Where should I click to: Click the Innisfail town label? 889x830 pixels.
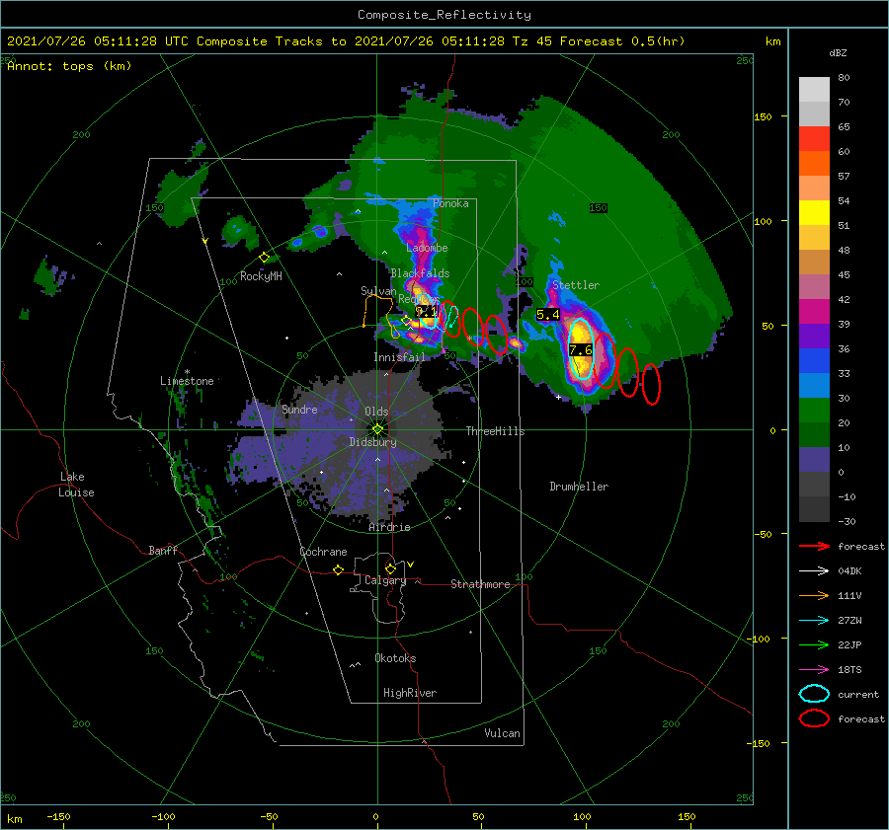pos(399,357)
